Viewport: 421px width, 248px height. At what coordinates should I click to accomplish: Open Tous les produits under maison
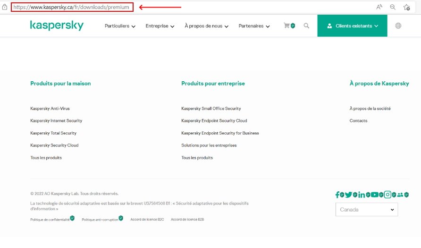(x=46, y=158)
